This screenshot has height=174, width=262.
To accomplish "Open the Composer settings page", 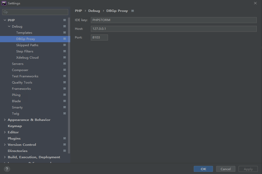I will 20,70.
